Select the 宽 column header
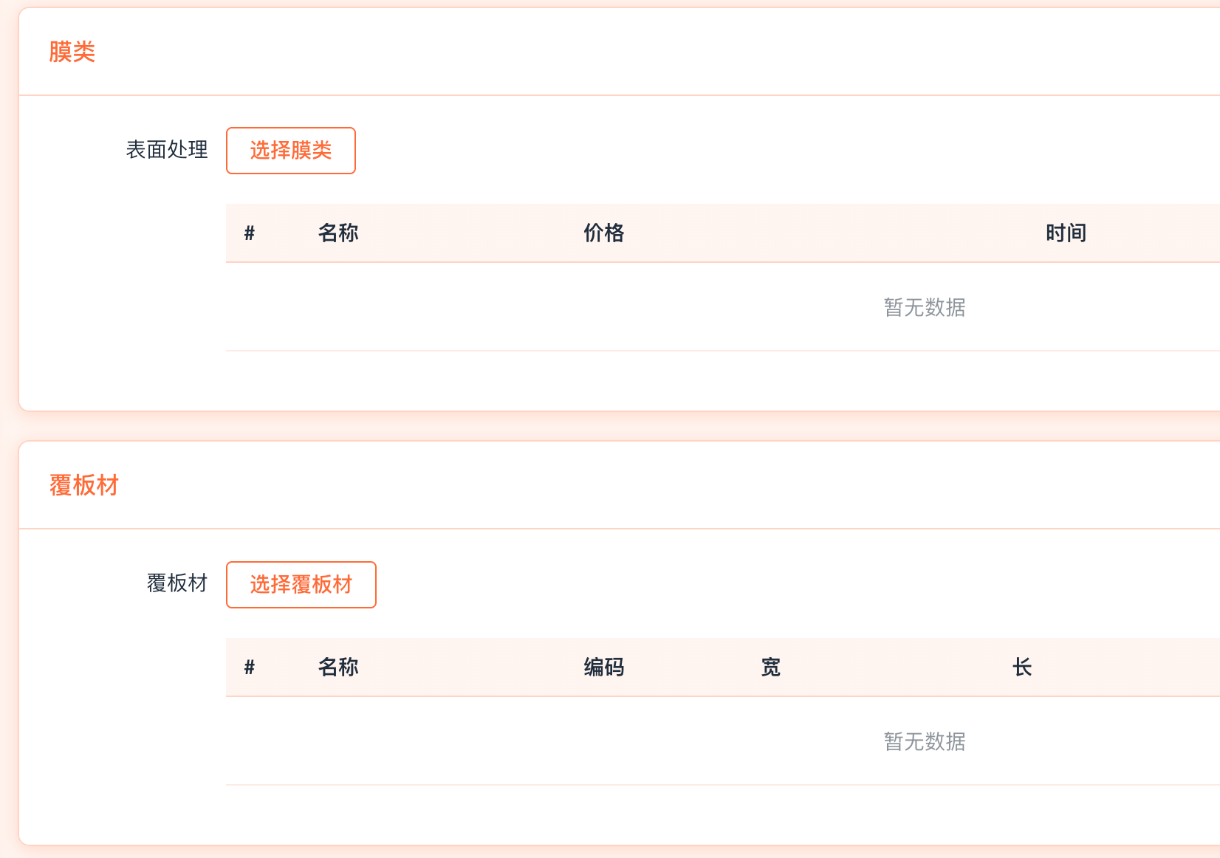 770,667
